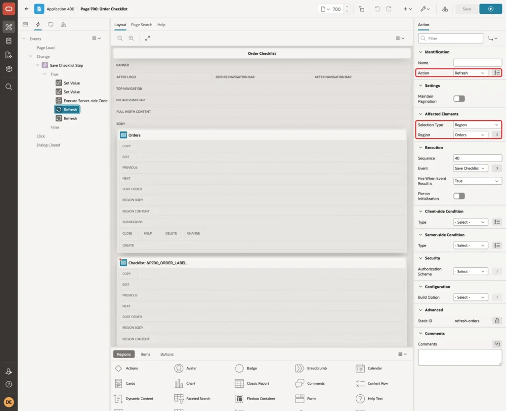Open SQL Workshop database icon
The height and width of the screenshot is (411, 506).
pyautogui.click(x=9, y=41)
